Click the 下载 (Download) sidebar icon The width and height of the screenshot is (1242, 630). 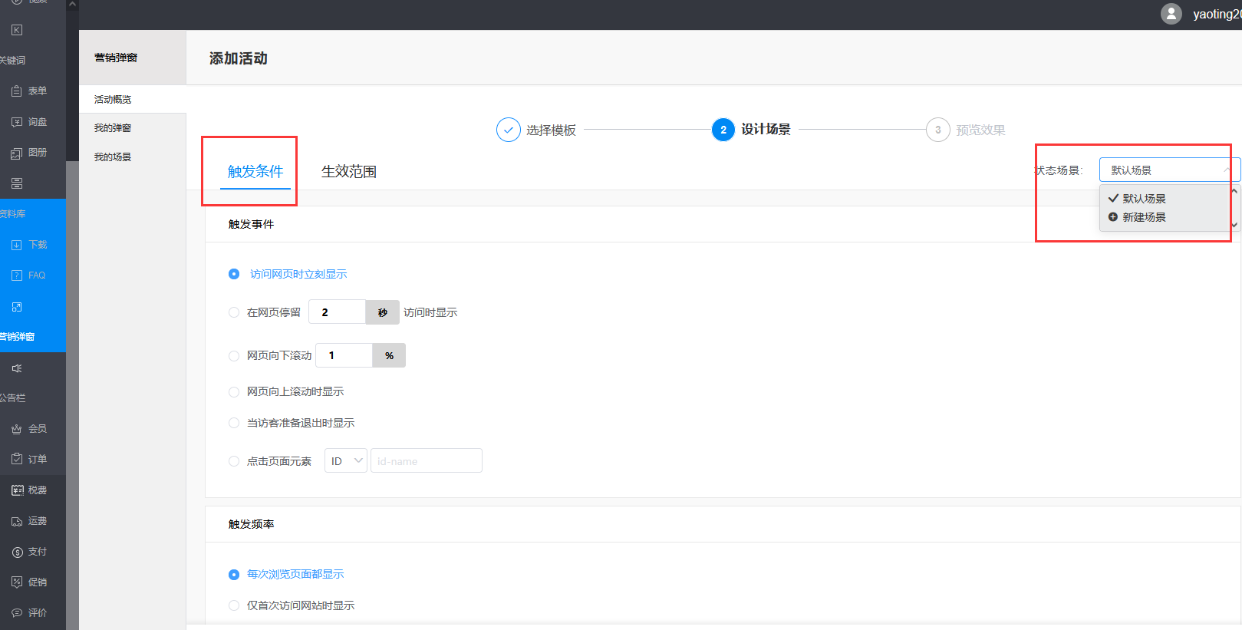tap(17, 245)
